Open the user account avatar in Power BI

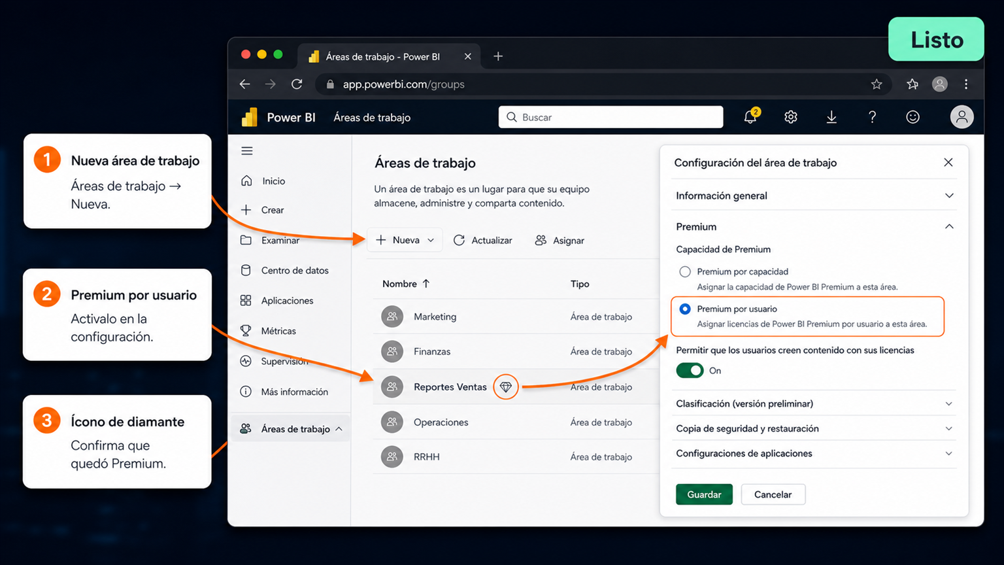(x=962, y=117)
